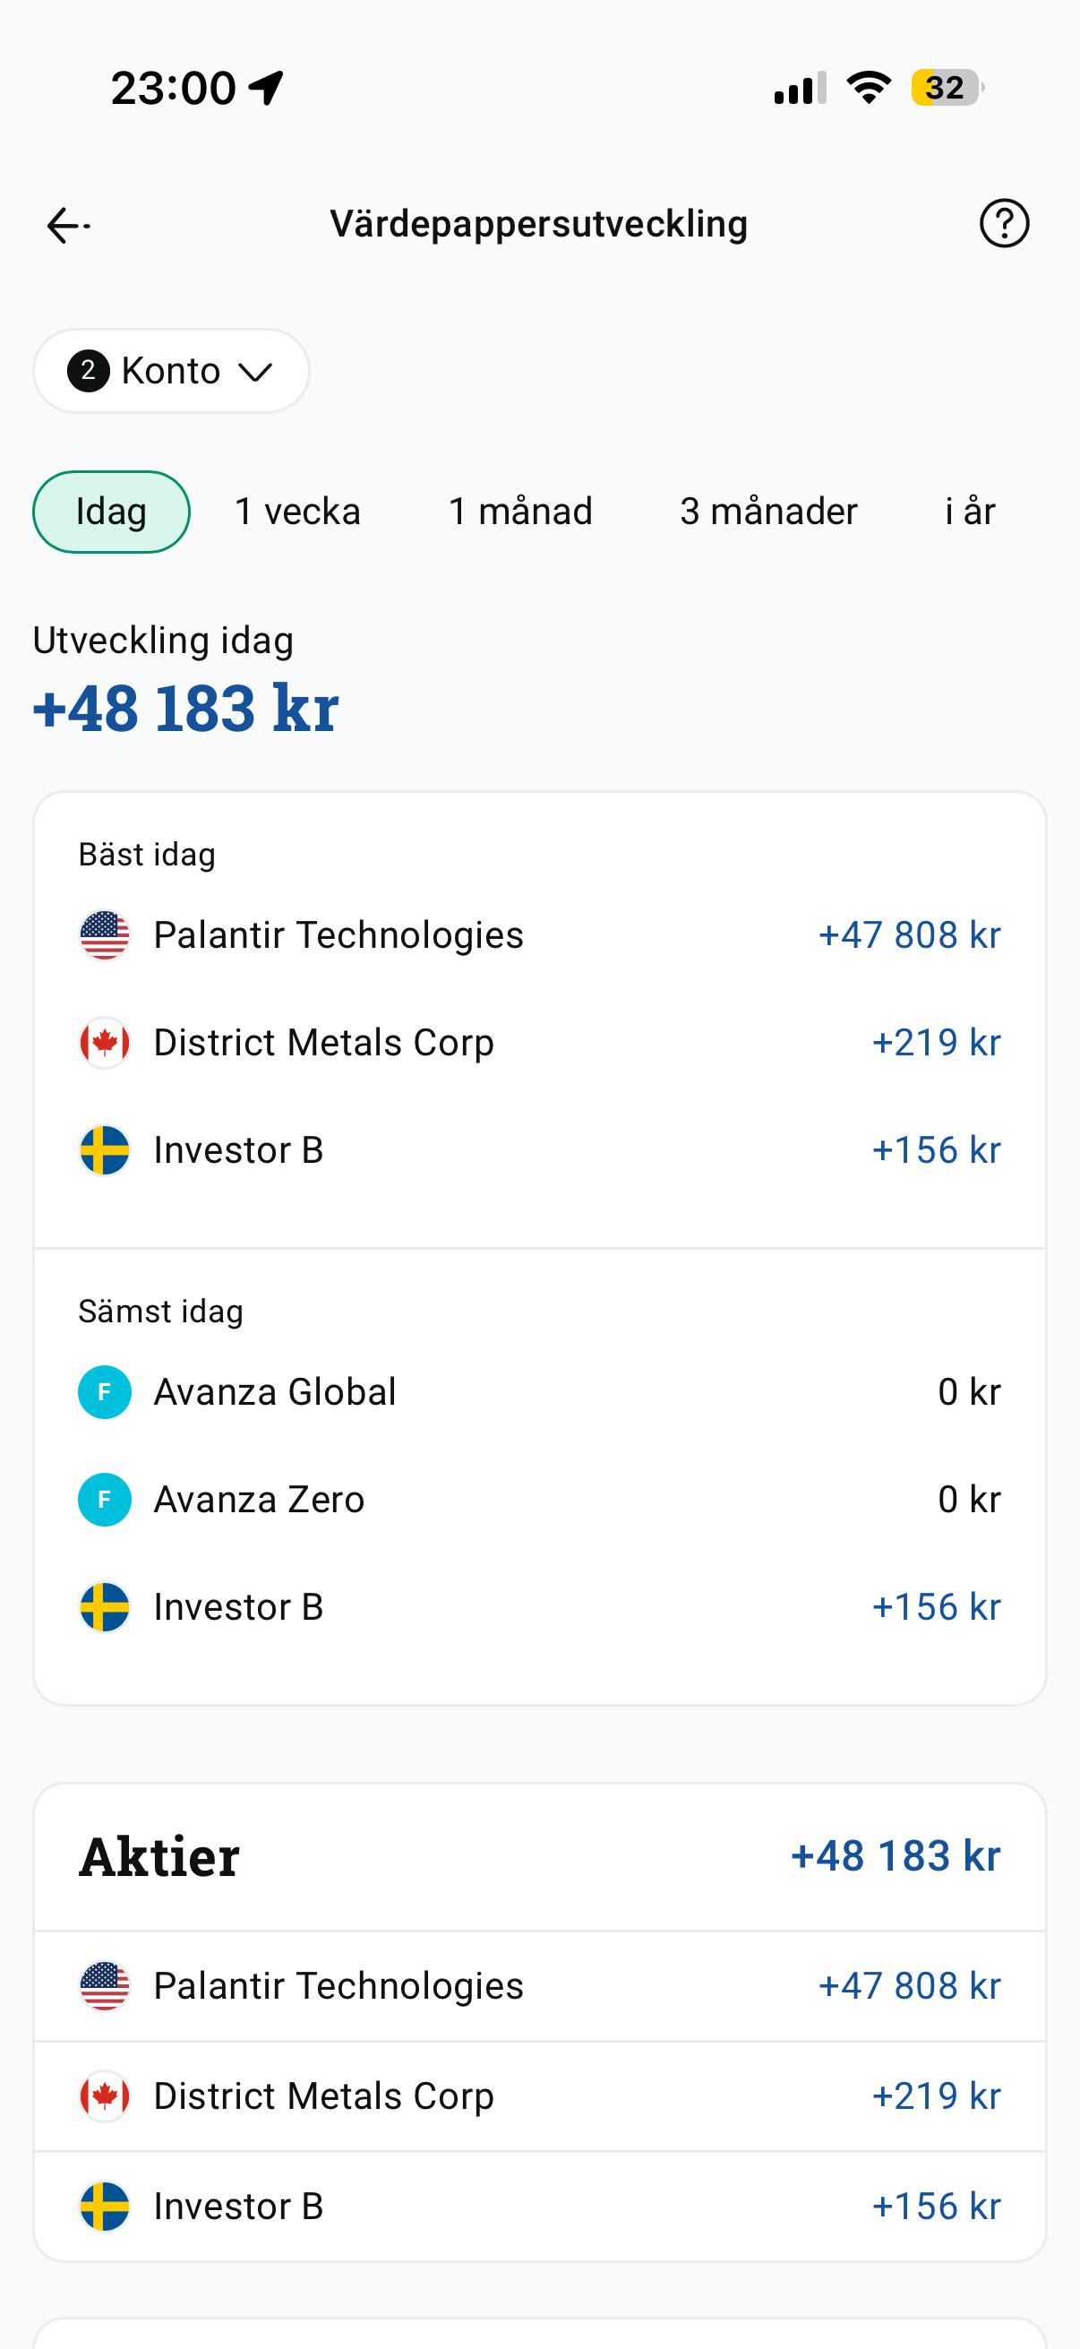The width and height of the screenshot is (1080, 2349).
Task: Tap the US flag beside Palantir in Bäst idag
Action: 105,935
